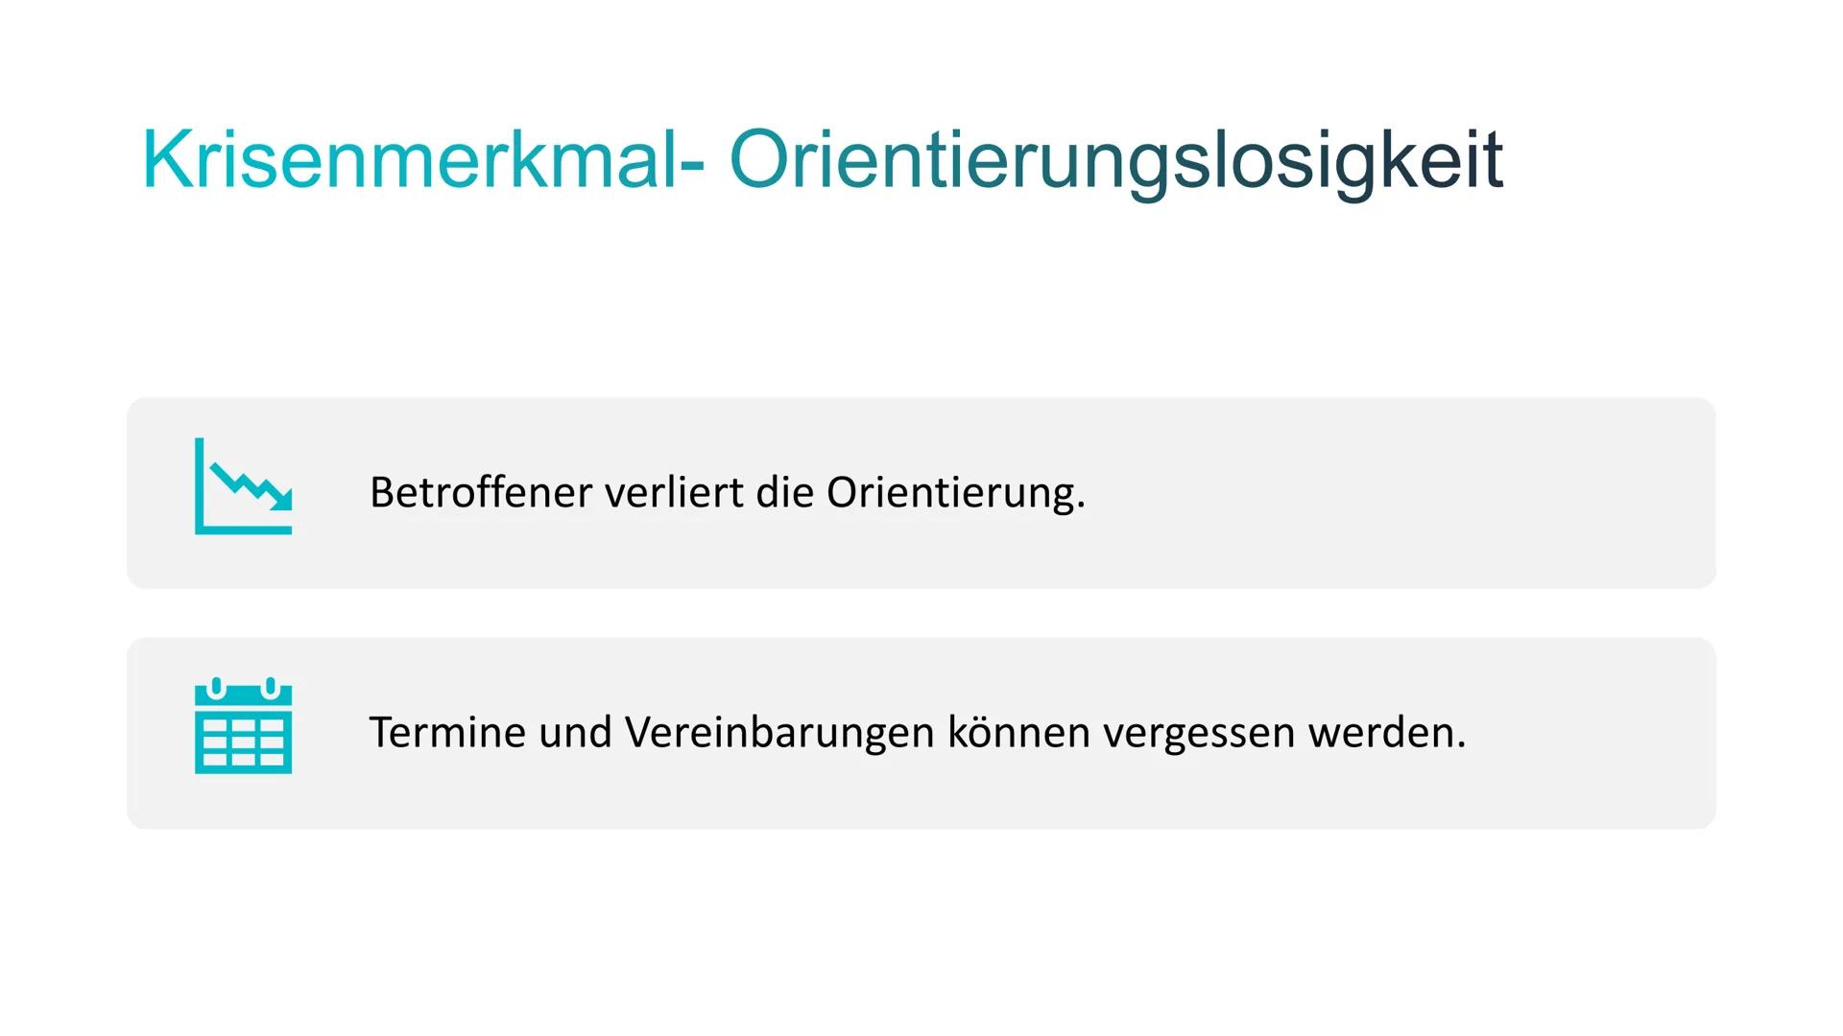Click the word 'Vereinbarungen' in second box
Viewport: 1843px width, 1036px height.
[x=778, y=732]
